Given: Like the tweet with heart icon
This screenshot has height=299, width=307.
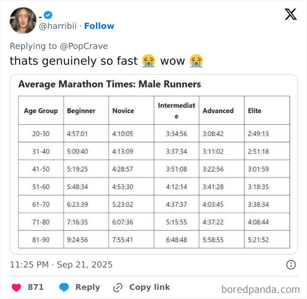Looking at the screenshot, I should pyautogui.click(x=16, y=287).
